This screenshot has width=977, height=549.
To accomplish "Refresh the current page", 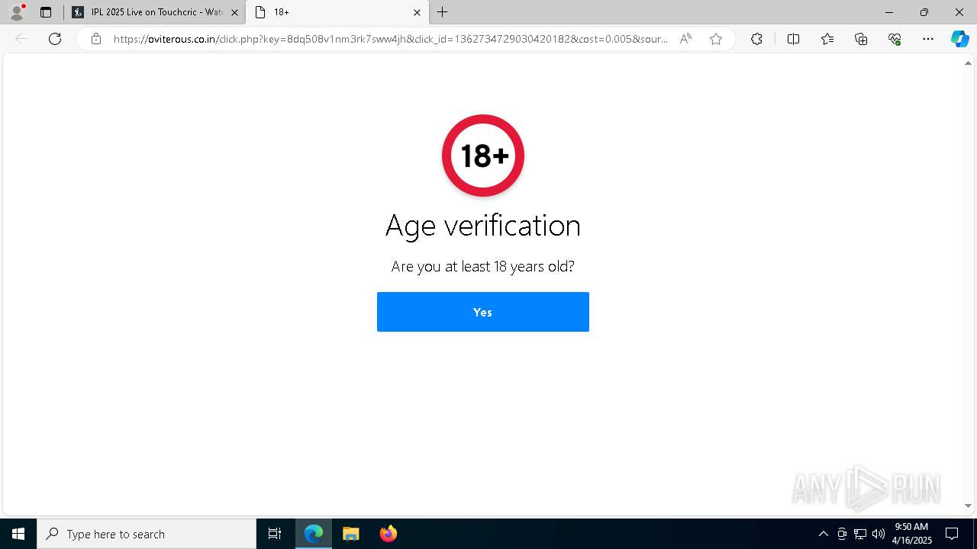I will [55, 39].
